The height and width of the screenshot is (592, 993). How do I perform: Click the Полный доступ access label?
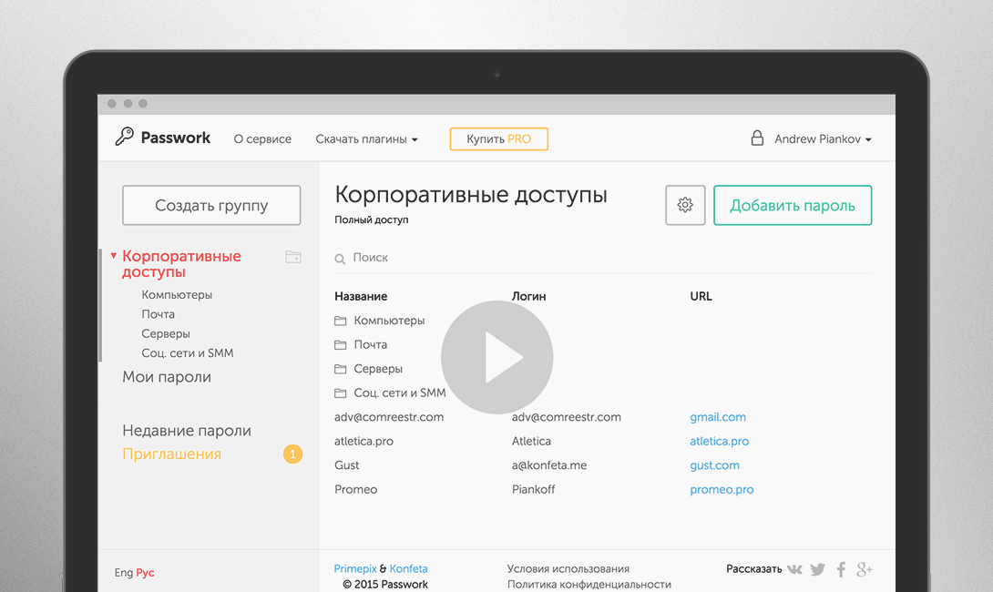372,219
